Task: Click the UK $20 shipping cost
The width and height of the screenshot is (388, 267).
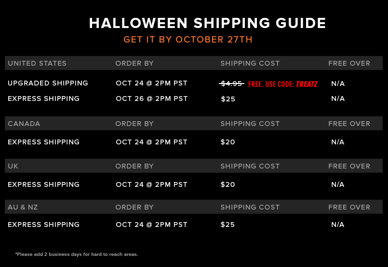Action: pyautogui.click(x=227, y=184)
